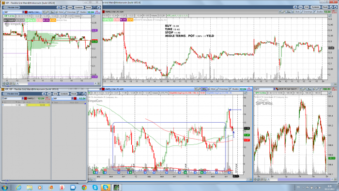
Task: Click Symbols button in lower-left window header
Action: 64,94
